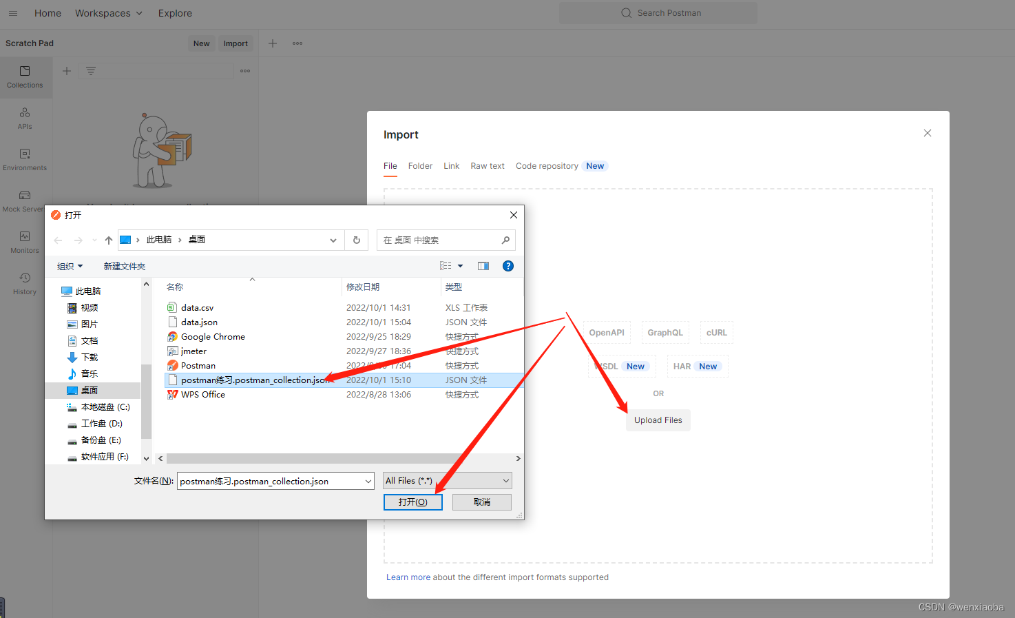
Task: Switch to File tab in Import dialog
Action: [390, 166]
